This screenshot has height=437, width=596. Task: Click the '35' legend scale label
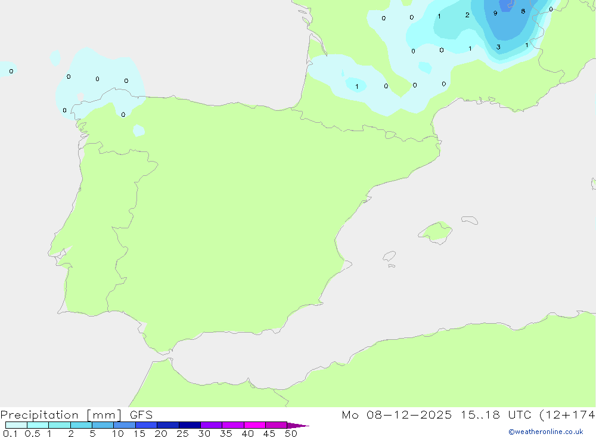(x=226, y=433)
